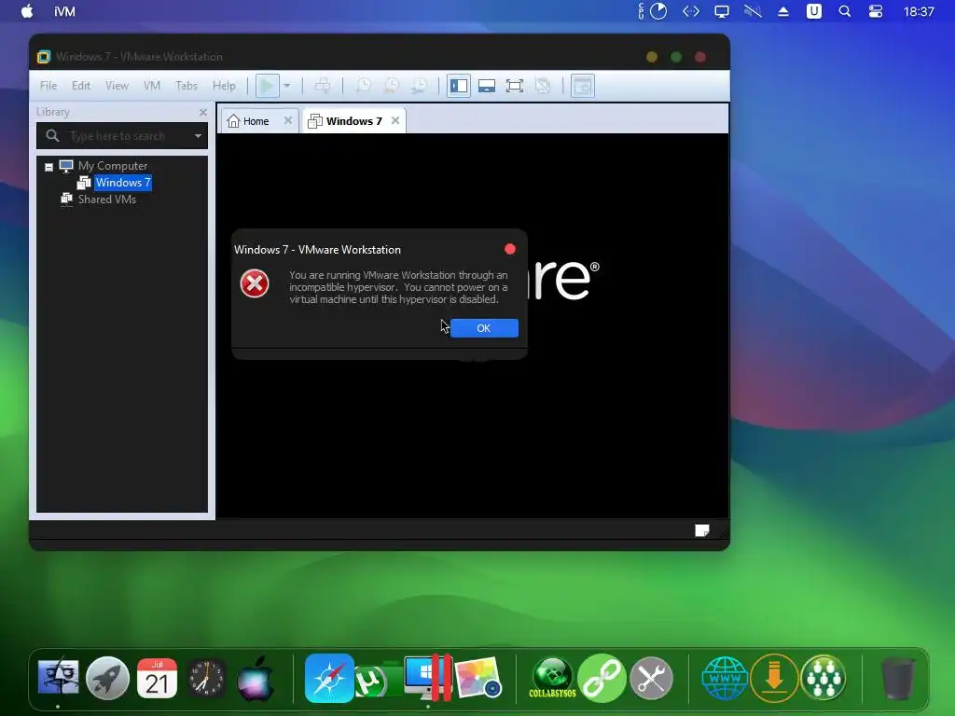Open the library search dropdown arrow

[198, 136]
